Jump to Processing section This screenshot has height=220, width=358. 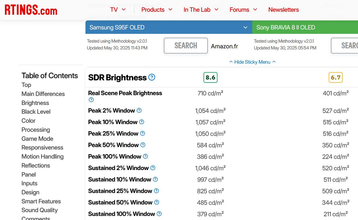coord(36,130)
